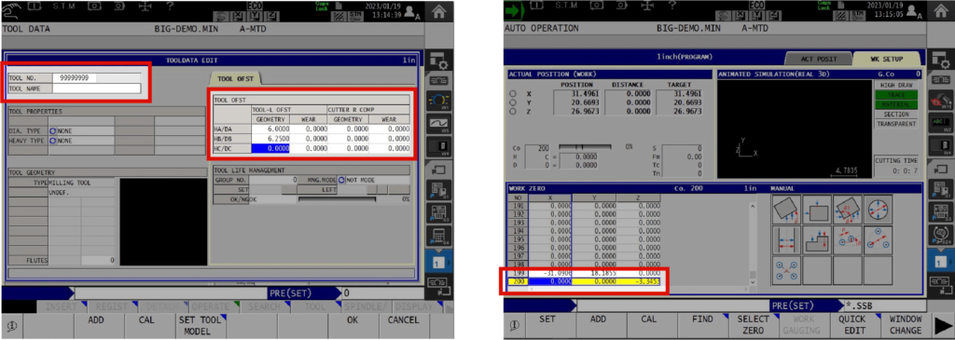Switch to the ACT POSIT tab
955x340 pixels.
tap(818, 59)
